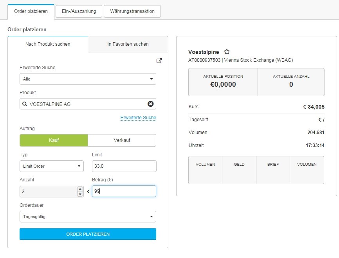Click the ORDER PLATZIEREN button
This screenshot has height=258, width=339.
(88, 234)
